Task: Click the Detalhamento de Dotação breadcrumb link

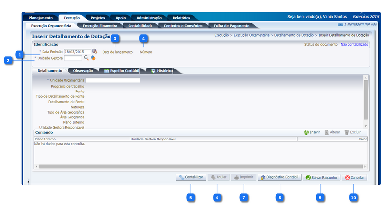Action: click(x=294, y=35)
